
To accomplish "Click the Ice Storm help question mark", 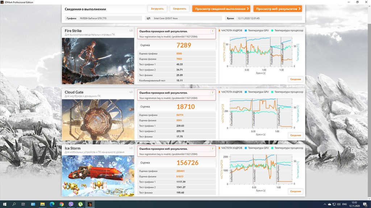I will (212, 148).
